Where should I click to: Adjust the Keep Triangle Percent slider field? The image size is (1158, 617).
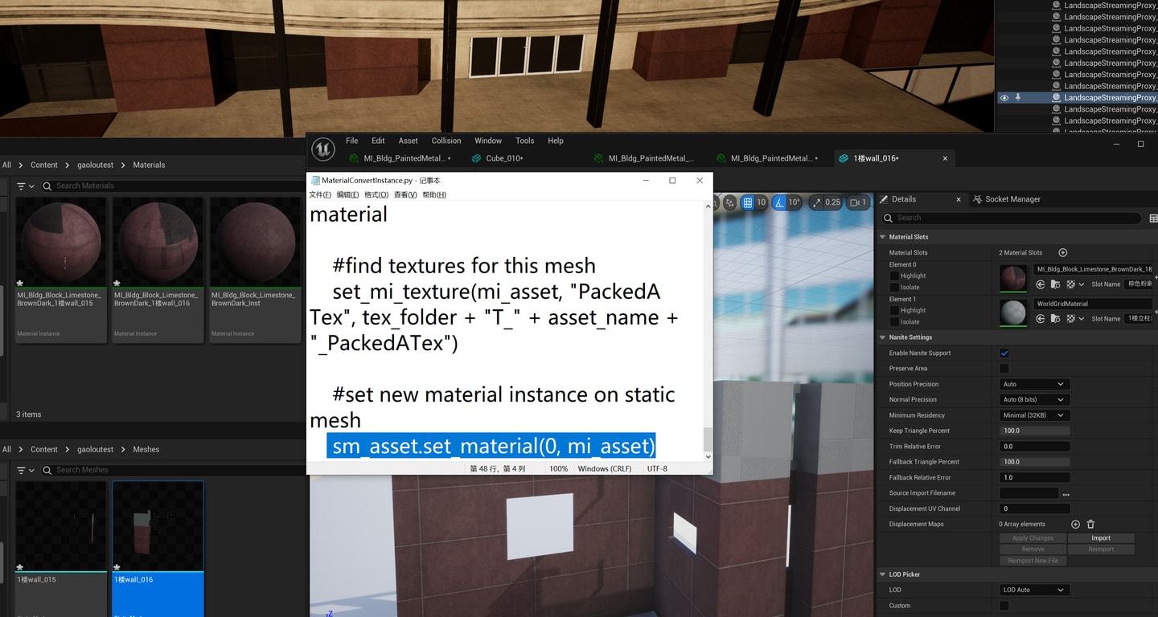1034,431
